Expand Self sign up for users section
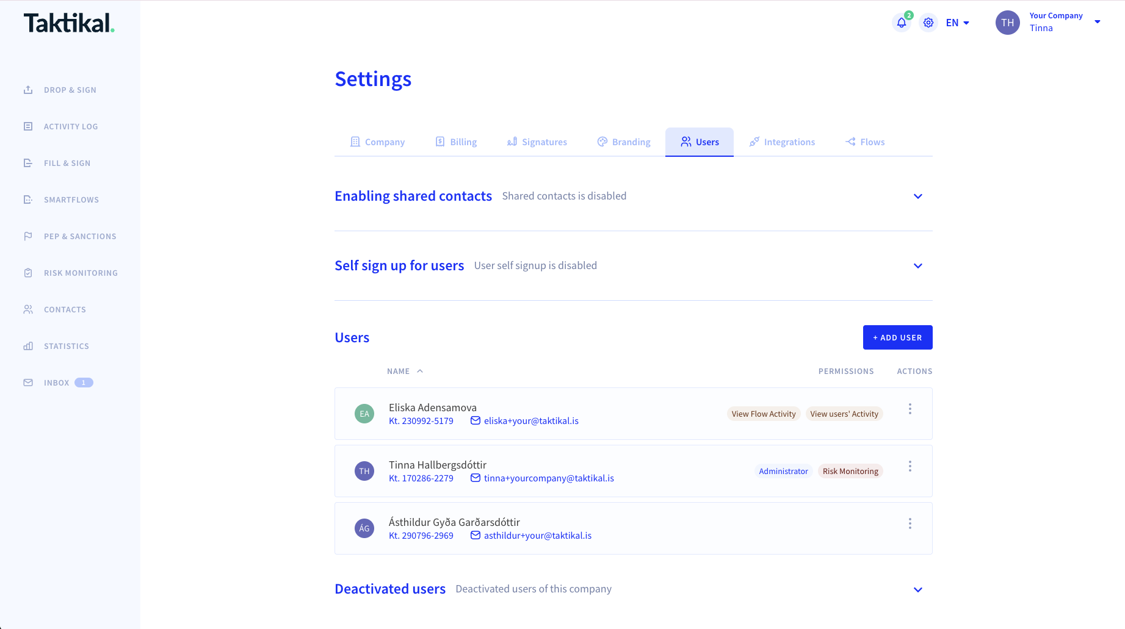This screenshot has height=629, width=1125. (x=918, y=265)
